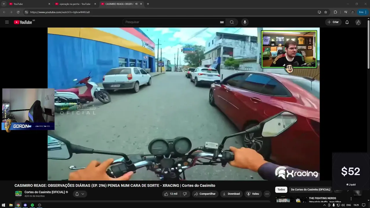The image size is (370, 208).
Task: Close the first YouTube tab
Action: [49, 4]
